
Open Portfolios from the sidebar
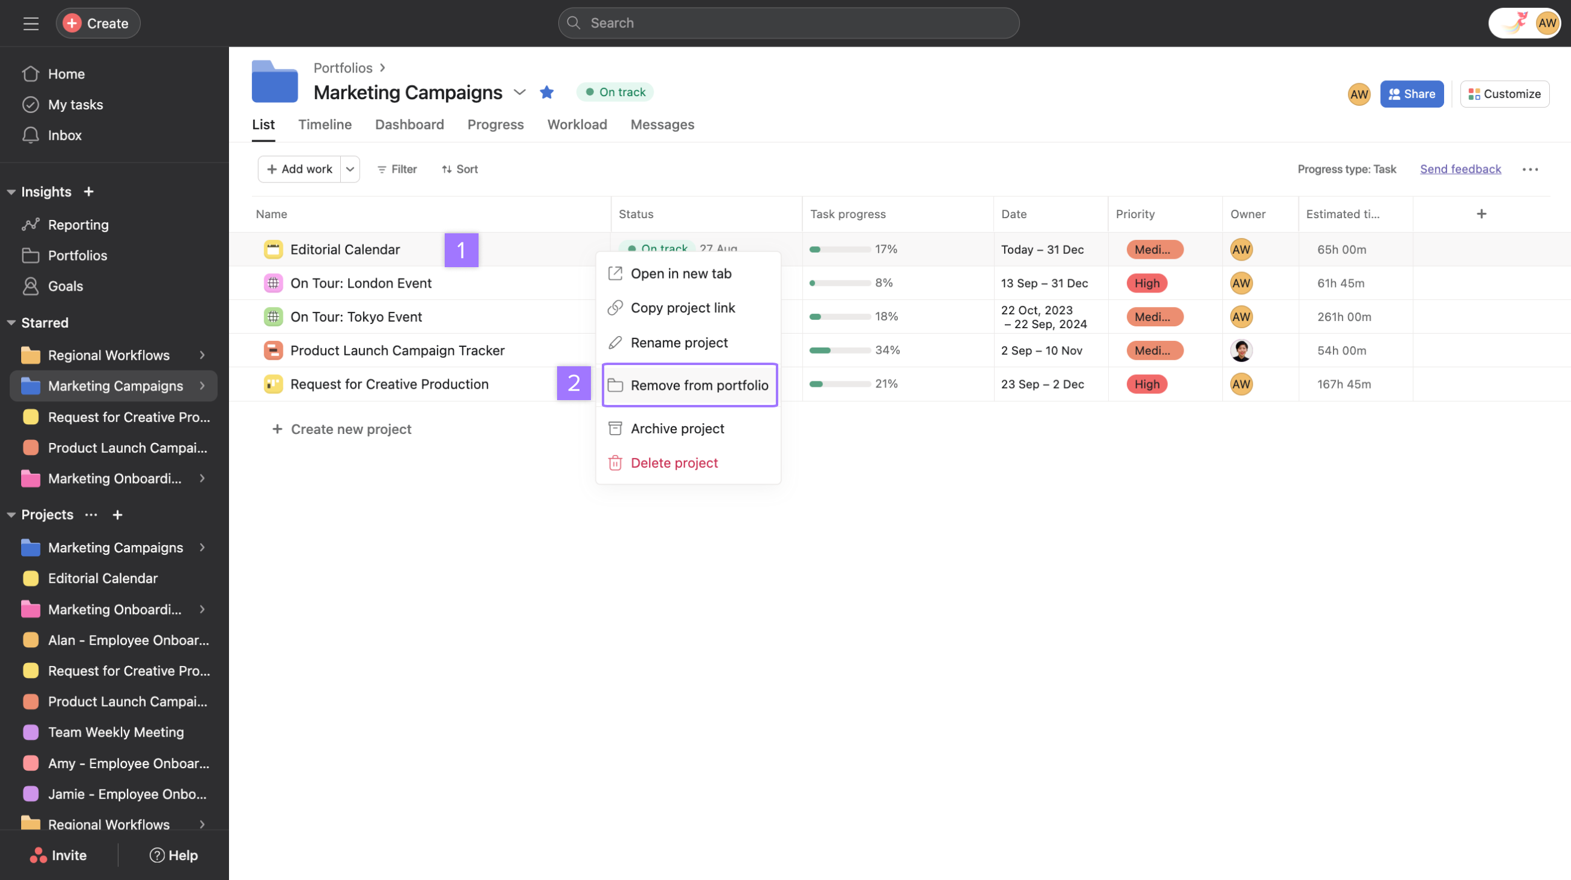tap(77, 255)
